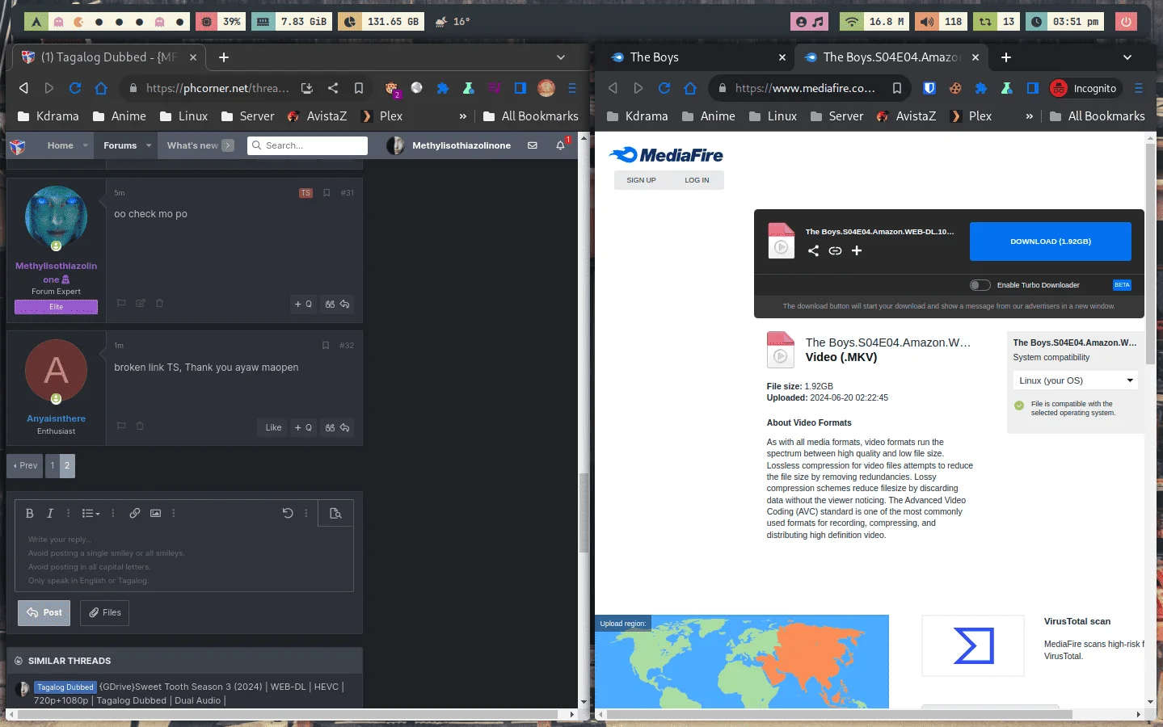
Task: Show more bookmarks chevron in left browser
Action: click(x=462, y=116)
